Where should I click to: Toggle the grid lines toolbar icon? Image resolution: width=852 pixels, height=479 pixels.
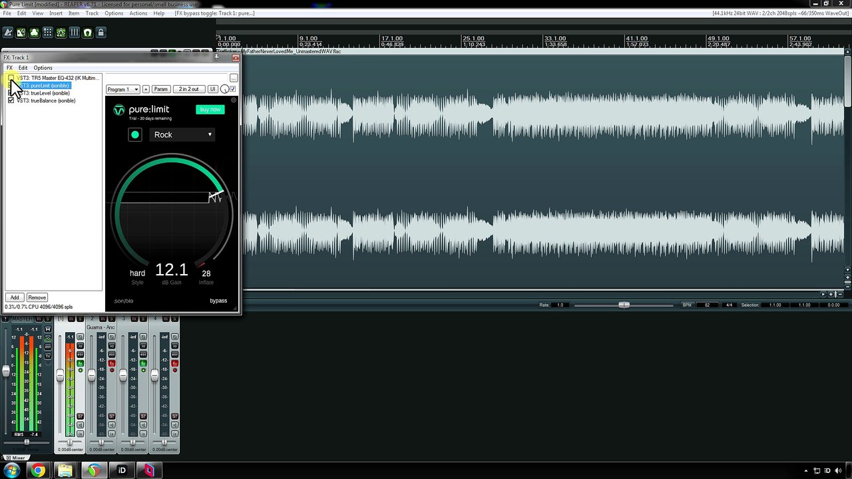(x=74, y=33)
